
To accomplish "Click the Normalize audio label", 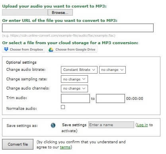I will coord(21,109).
